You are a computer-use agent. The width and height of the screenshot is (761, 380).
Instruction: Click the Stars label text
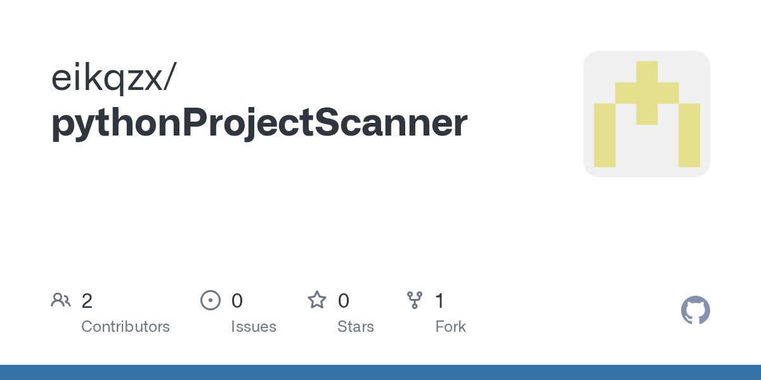click(x=356, y=327)
